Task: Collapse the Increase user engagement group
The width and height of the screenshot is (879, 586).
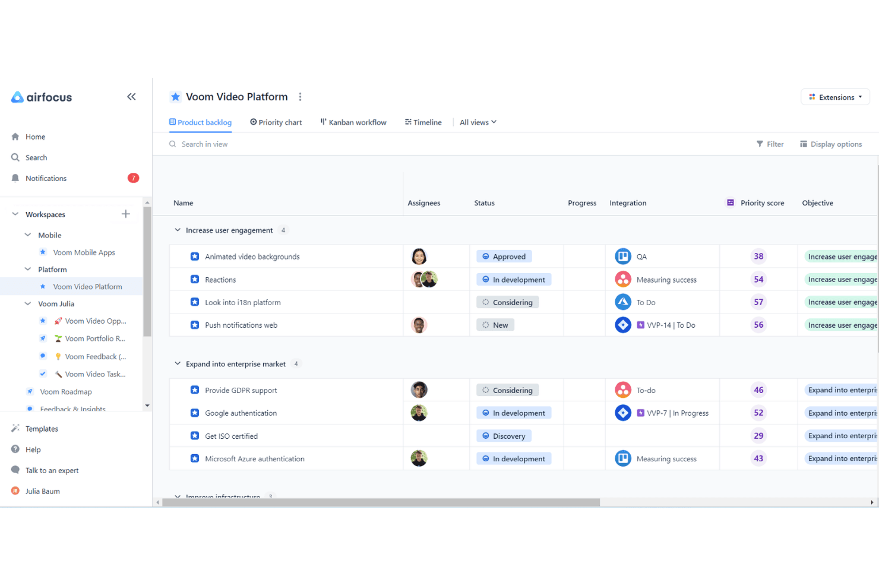Action: click(177, 230)
